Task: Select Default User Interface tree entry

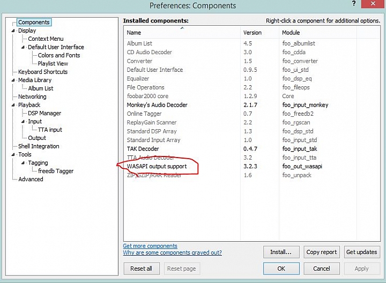Action: tap(56, 47)
